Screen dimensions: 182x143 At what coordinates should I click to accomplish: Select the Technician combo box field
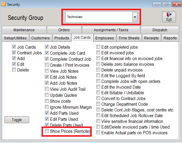pos(102,17)
